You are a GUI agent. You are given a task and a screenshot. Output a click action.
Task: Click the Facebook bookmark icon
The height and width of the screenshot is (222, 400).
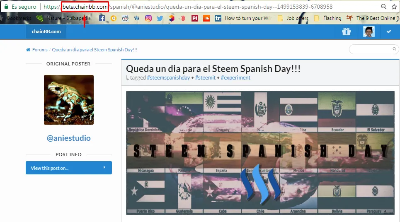click(102, 18)
